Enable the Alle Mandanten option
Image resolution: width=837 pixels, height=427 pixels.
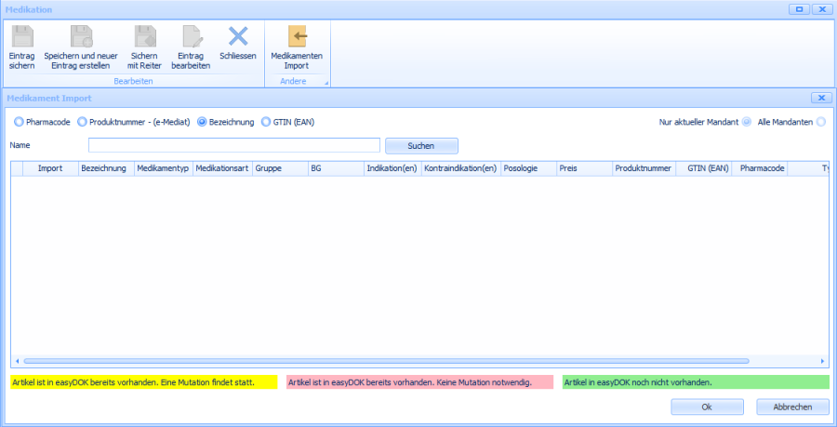point(820,123)
